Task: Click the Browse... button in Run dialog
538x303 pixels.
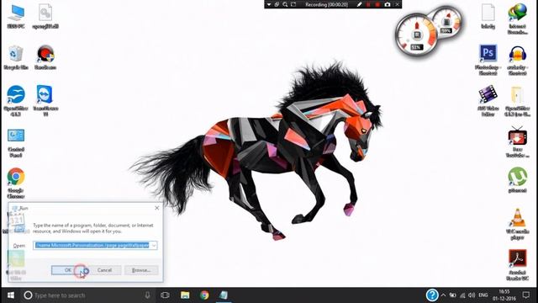Action: (x=141, y=270)
